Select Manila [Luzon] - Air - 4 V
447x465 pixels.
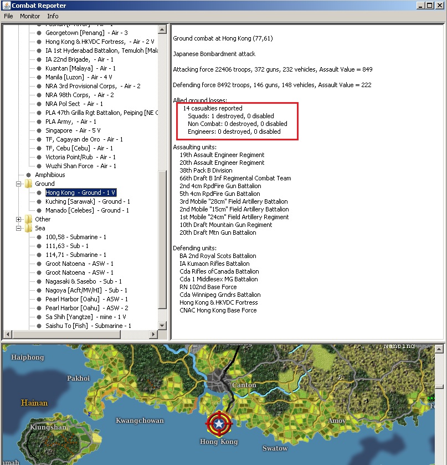(x=79, y=77)
